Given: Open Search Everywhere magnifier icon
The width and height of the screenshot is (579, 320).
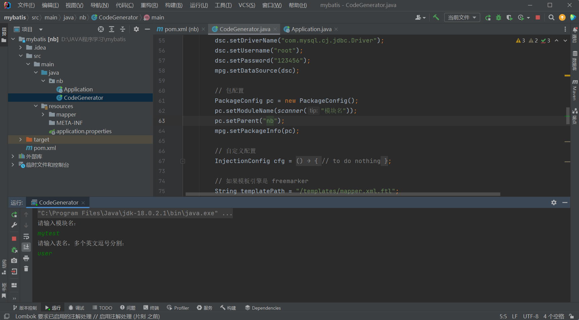Looking at the screenshot, I should [551, 17].
